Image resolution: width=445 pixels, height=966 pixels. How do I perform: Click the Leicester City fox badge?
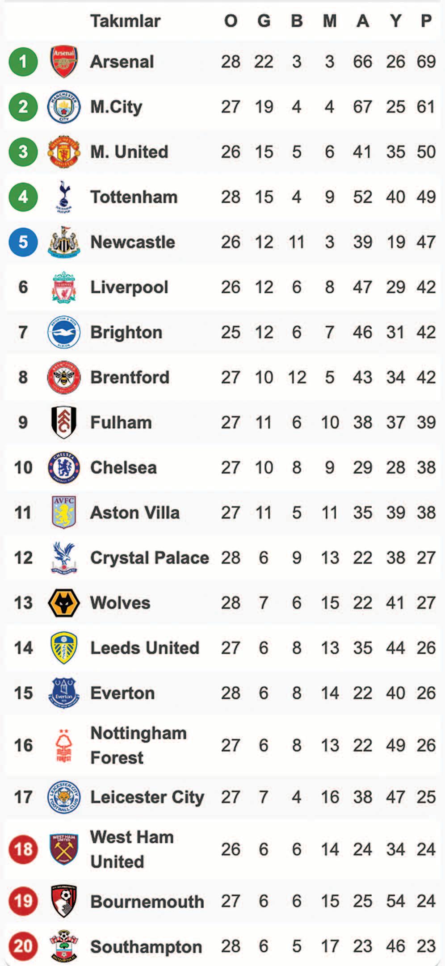[x=64, y=797]
